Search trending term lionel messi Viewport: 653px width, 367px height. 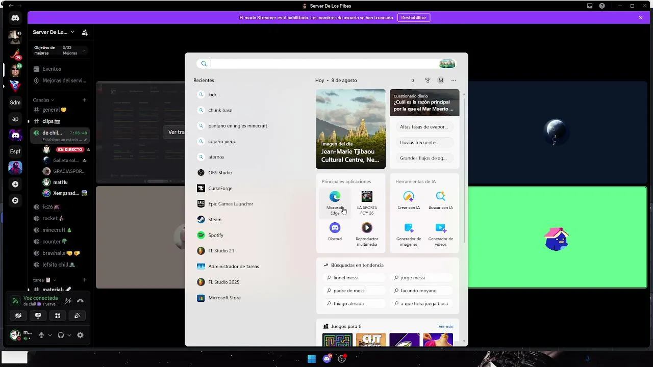355,278
